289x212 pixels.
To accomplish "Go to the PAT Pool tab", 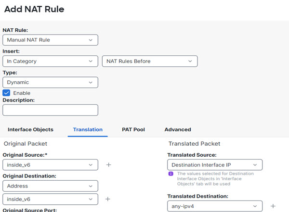I will coord(133,129).
